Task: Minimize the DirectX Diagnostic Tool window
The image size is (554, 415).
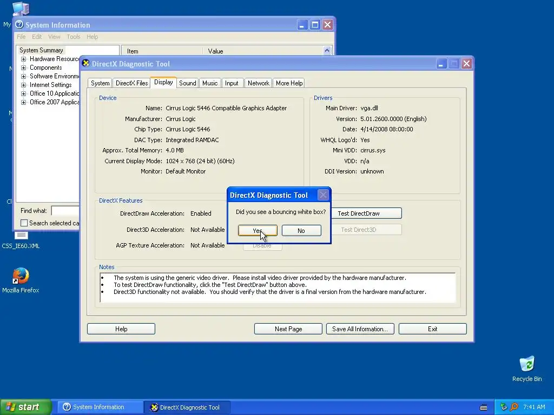Action: pos(441,64)
